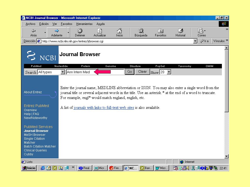The height and width of the screenshot is (187, 250).
Task: Switch to the PubMed database tab
Action: click(x=36, y=66)
